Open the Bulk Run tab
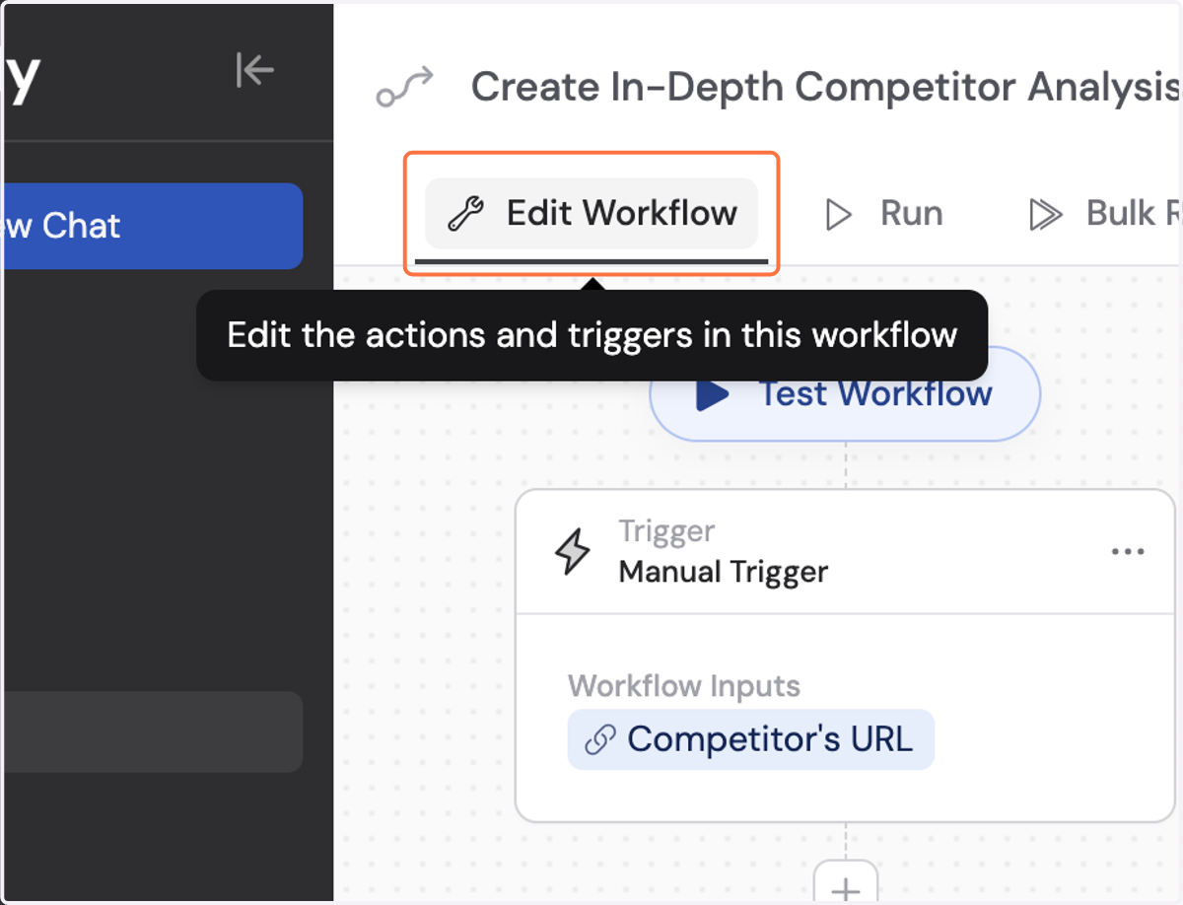Image resolution: width=1183 pixels, height=905 pixels. [1104, 213]
